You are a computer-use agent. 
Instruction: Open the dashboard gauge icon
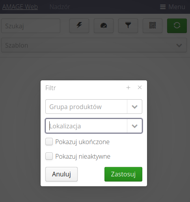coord(104,26)
